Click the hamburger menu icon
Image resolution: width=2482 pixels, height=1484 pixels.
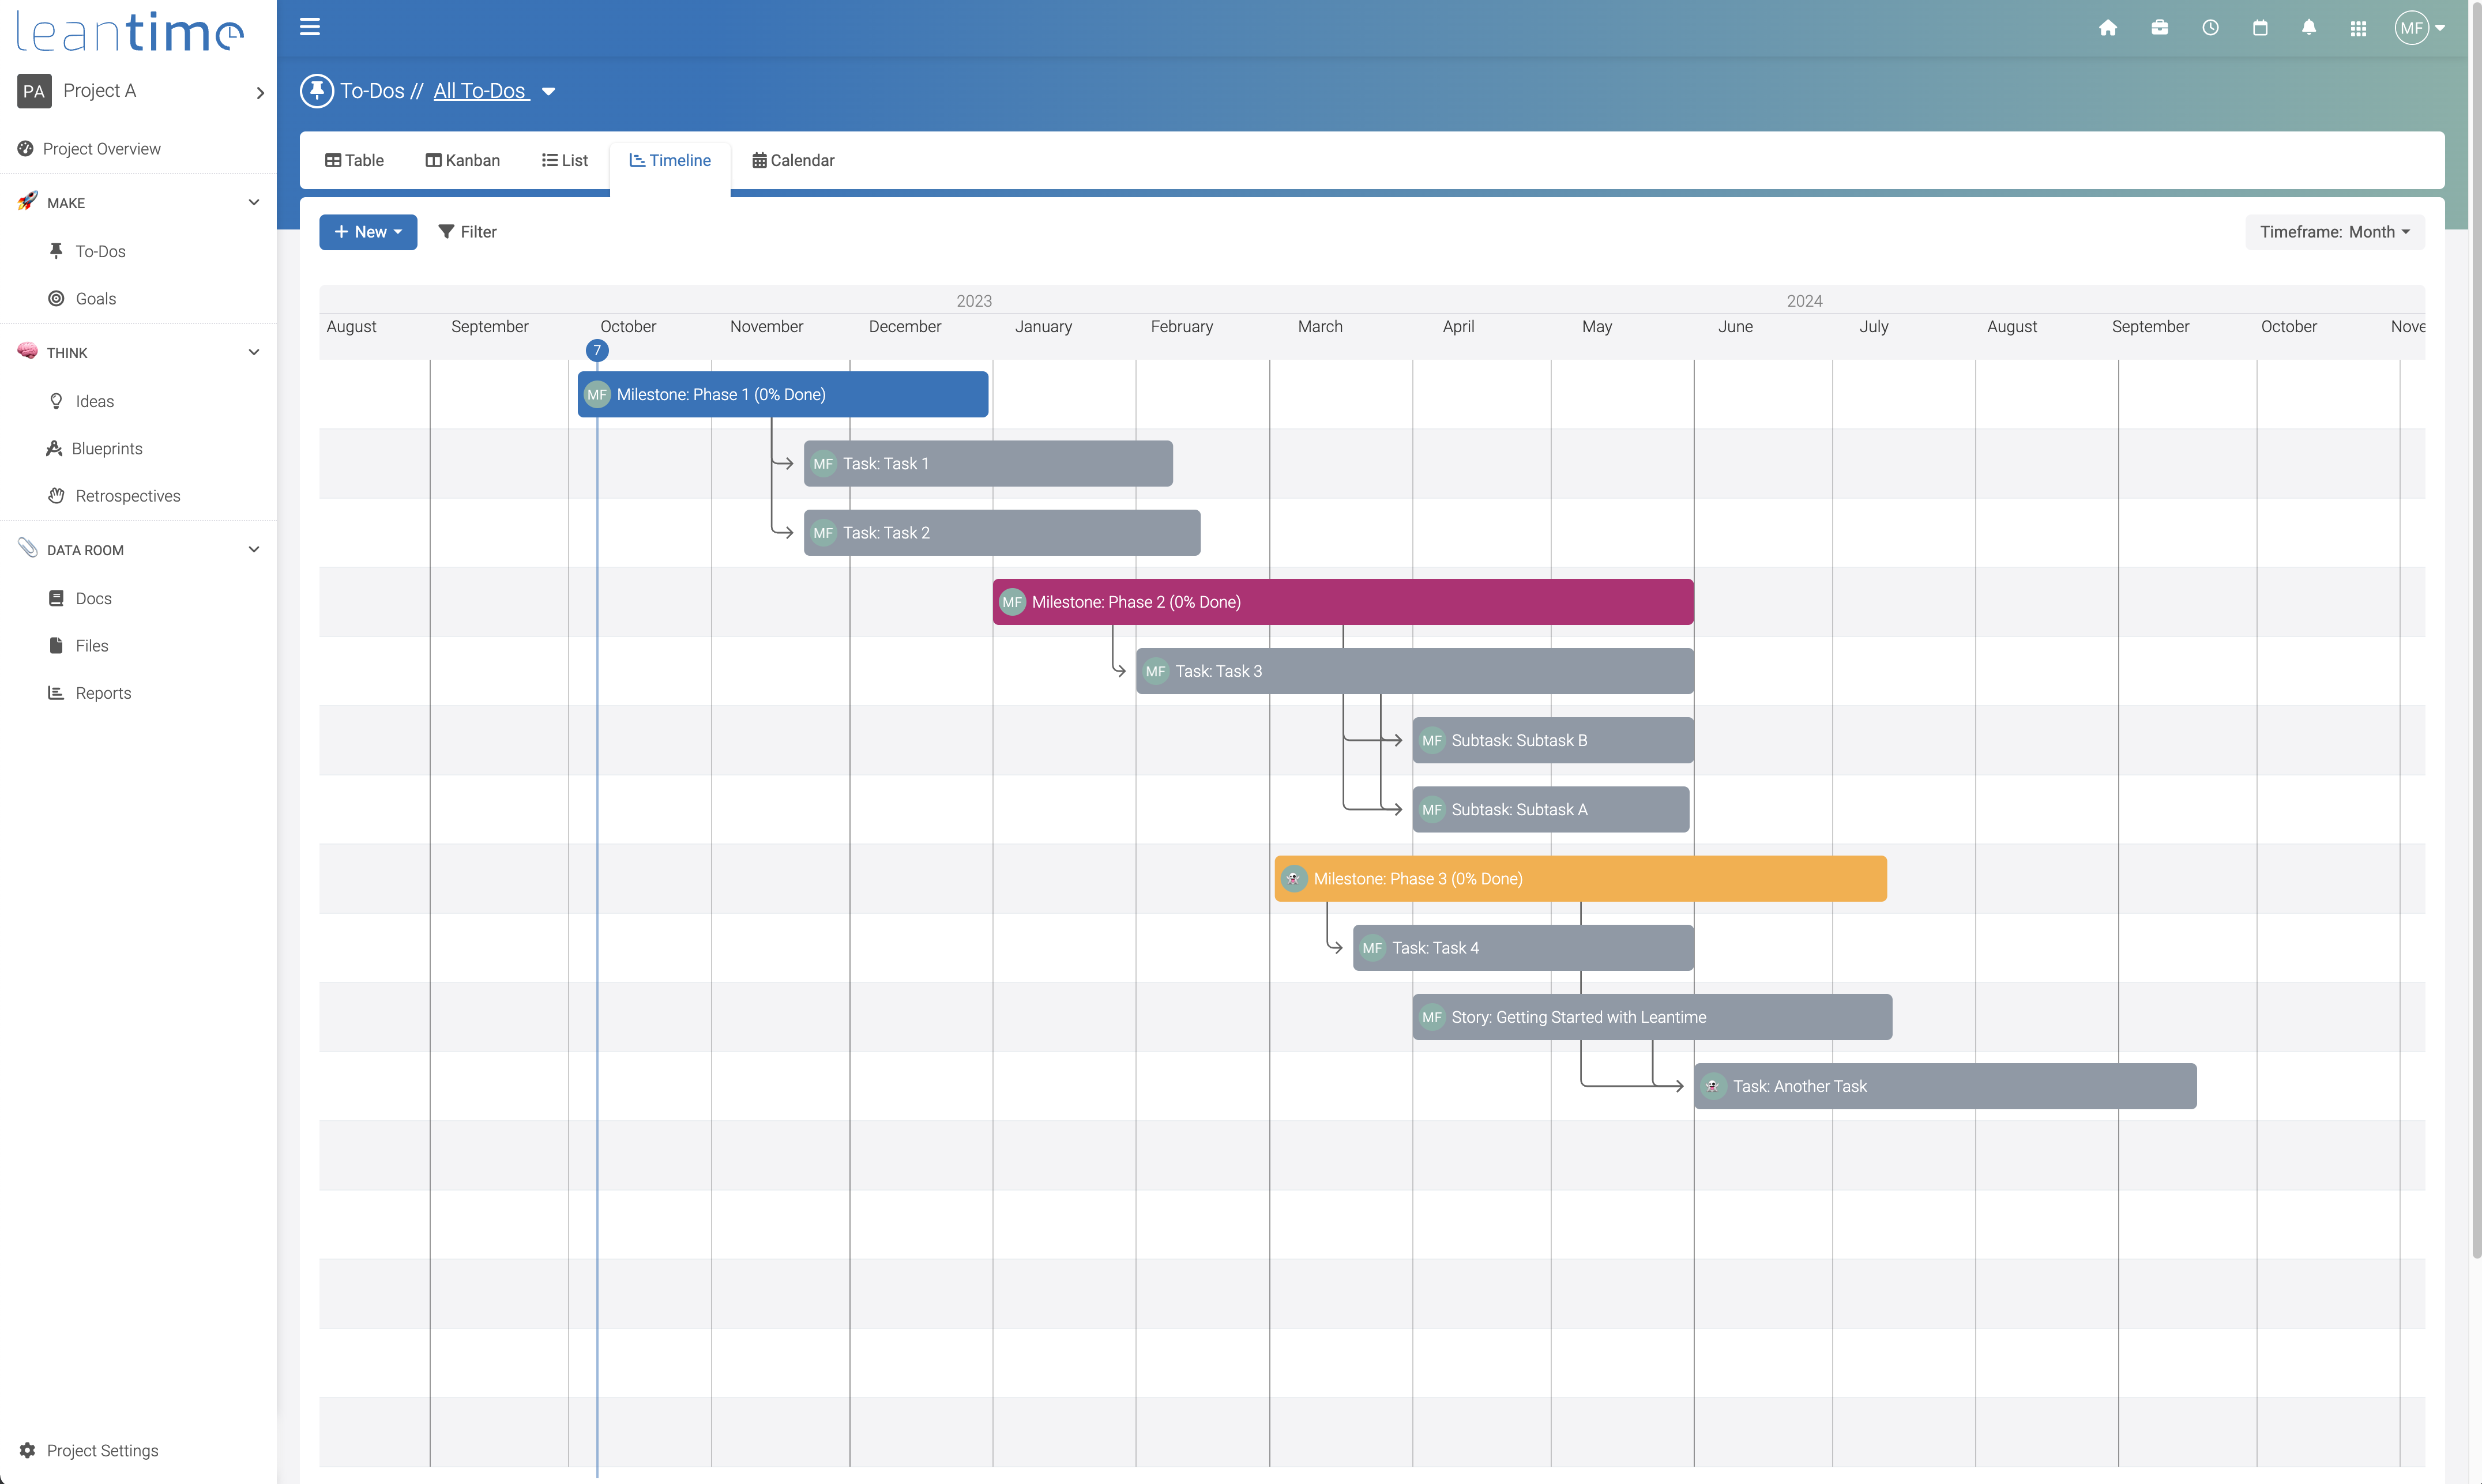(310, 27)
